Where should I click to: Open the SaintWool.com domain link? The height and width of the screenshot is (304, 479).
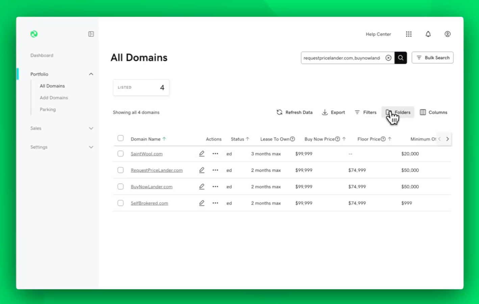point(147,154)
